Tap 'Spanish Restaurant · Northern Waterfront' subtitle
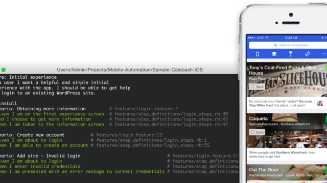The width and height of the screenshot is (327, 183). pyautogui.click(x=279, y=124)
